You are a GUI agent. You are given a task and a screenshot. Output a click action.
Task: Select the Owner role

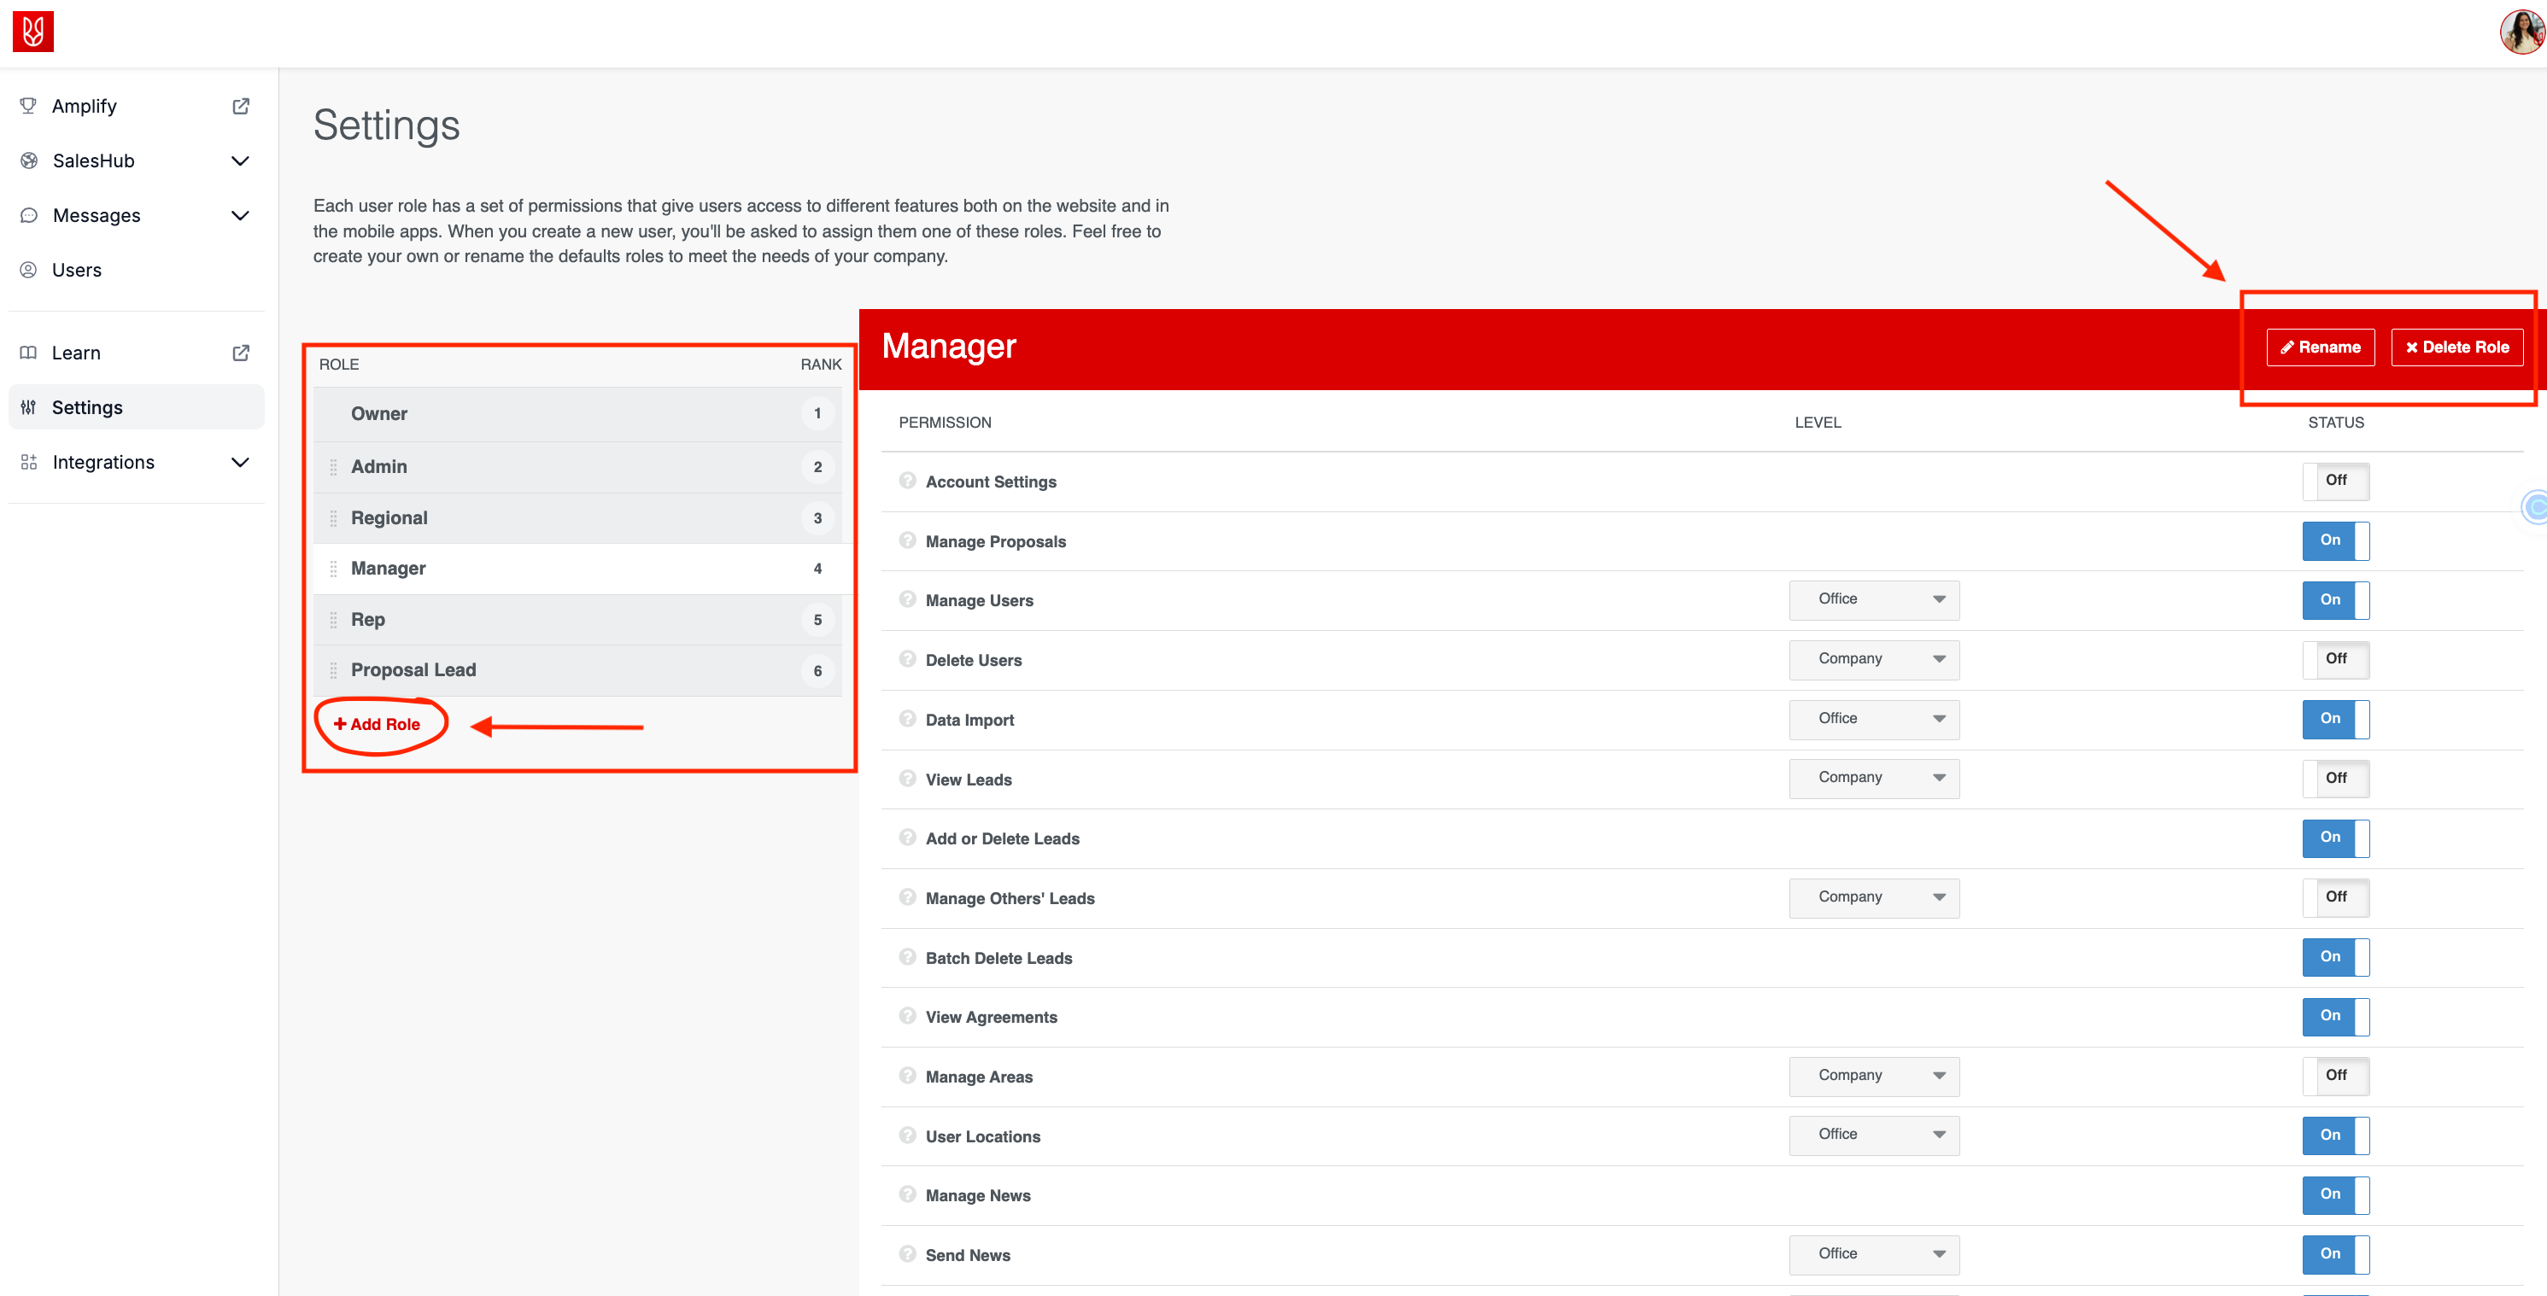[577, 414]
